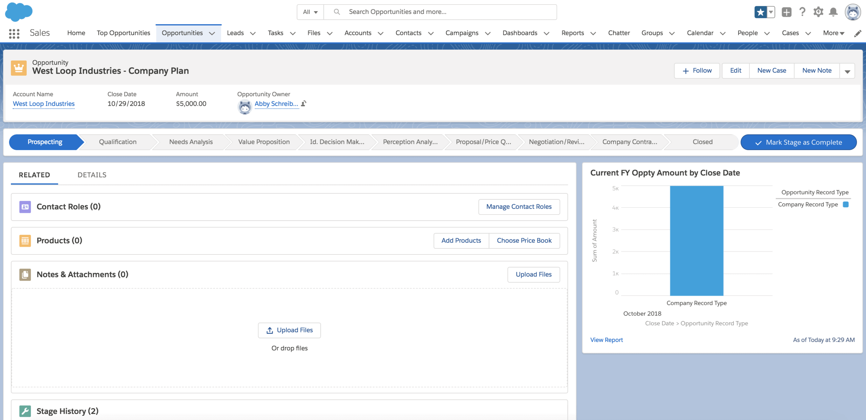866x420 pixels.
Task: Select the Needs Analysis stage
Action: click(191, 142)
